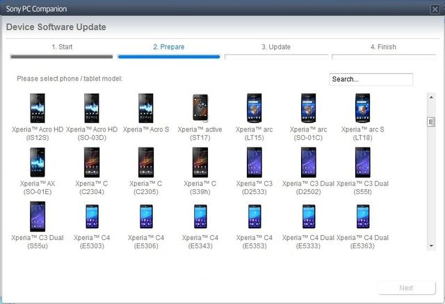Click the 'Xperia Acro S' model name text
The image size is (445, 304).
pos(146,129)
